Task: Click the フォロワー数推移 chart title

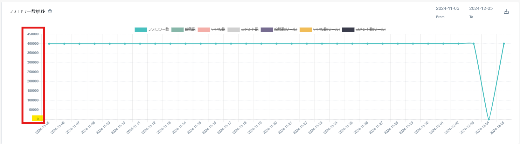Action: (x=27, y=11)
